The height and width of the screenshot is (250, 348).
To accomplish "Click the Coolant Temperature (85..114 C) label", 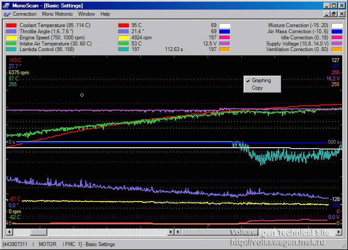I will 55,25.
